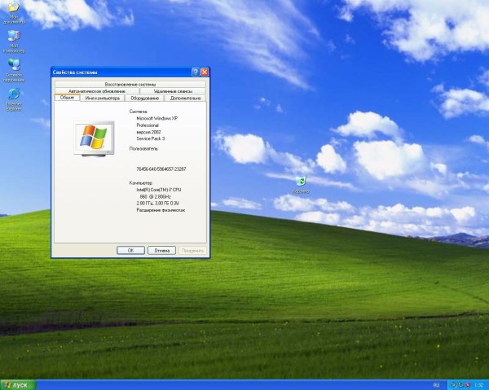Screen dimensions: 489x390
Task: Click the Отмена cancel button
Action: pos(161,251)
